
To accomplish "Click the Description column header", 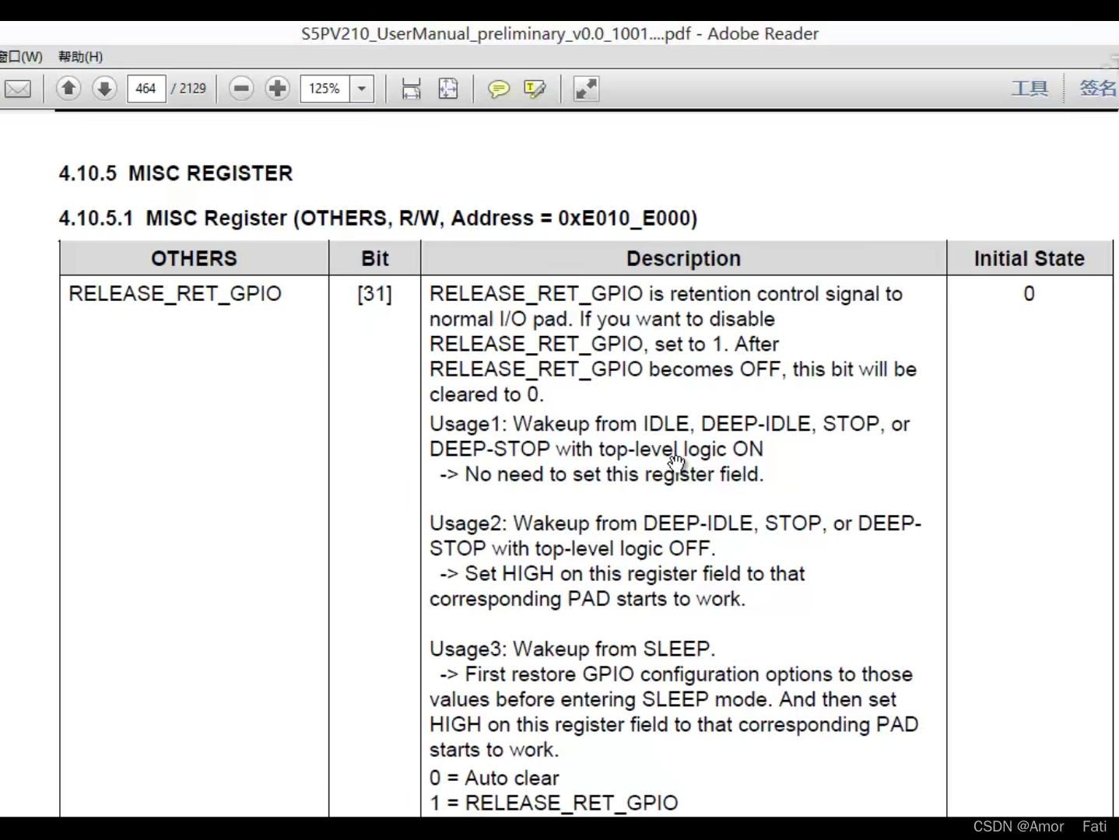I will pos(683,259).
